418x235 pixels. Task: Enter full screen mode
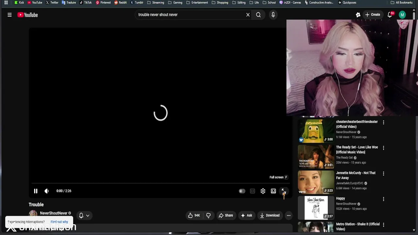click(x=283, y=191)
